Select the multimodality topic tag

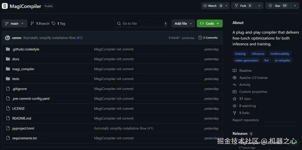[280, 54]
